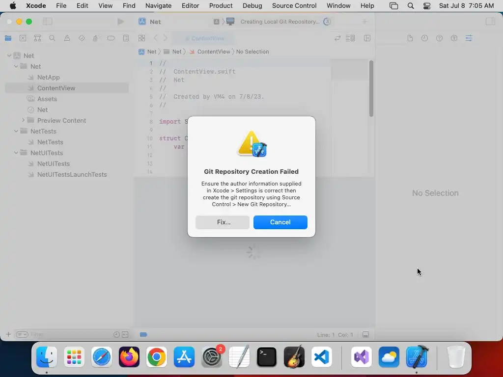This screenshot has height=377, width=503.
Task: Open the source control navigator icon
Action: coord(23,38)
